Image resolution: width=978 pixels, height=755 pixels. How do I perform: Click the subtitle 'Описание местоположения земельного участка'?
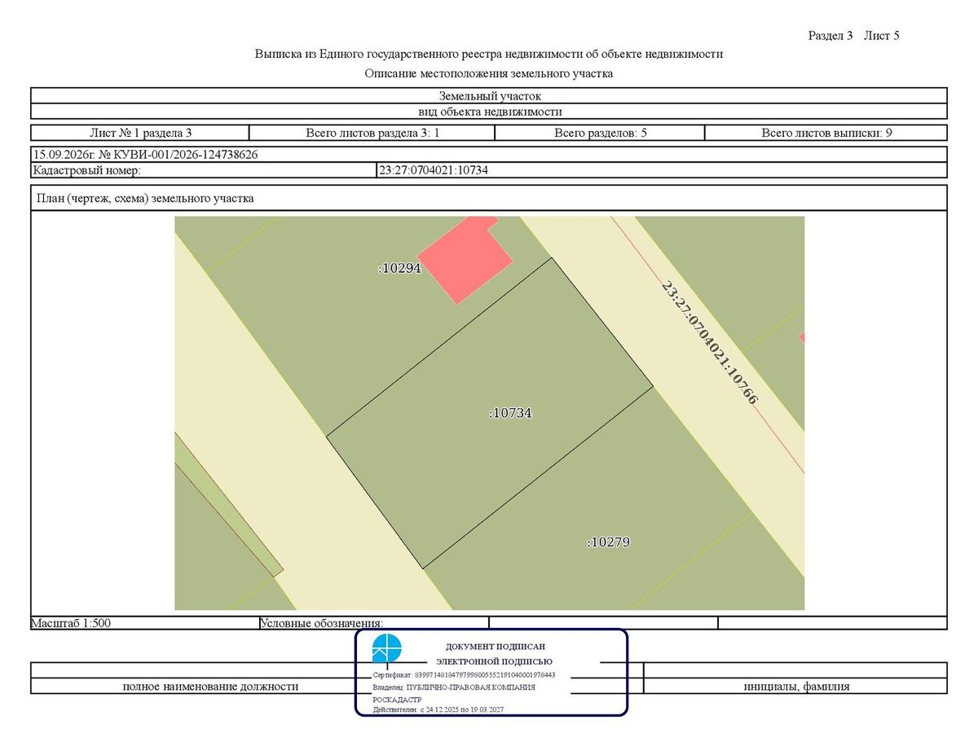tap(489, 73)
